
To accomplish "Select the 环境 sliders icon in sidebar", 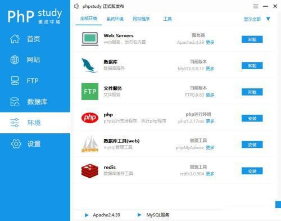I will pos(15,123).
